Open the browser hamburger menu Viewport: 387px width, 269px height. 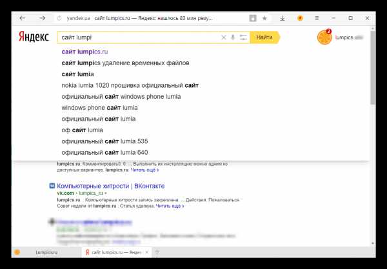(x=317, y=18)
